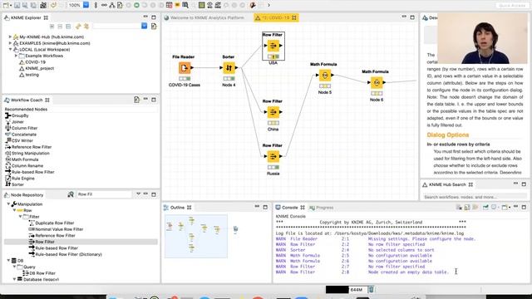Collapse the Manipulation category in Node Repository
The image size is (532, 299).
[8, 204]
